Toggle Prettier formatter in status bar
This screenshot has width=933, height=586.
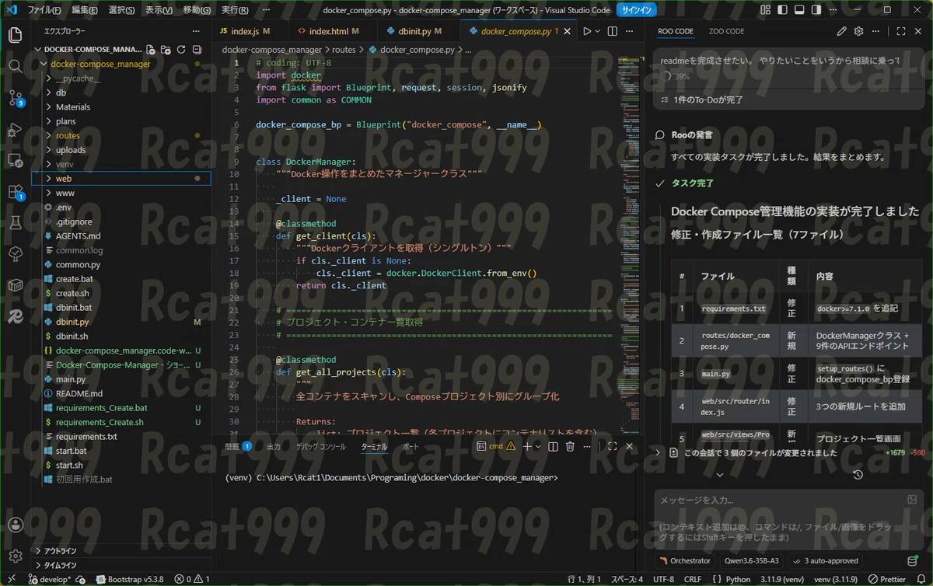click(886, 579)
